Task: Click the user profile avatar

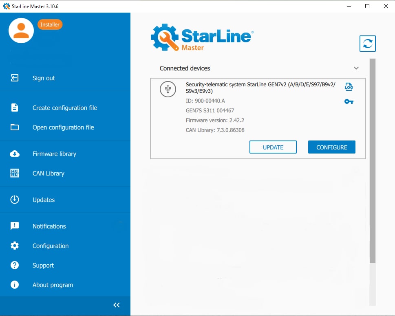Action: coord(21,31)
